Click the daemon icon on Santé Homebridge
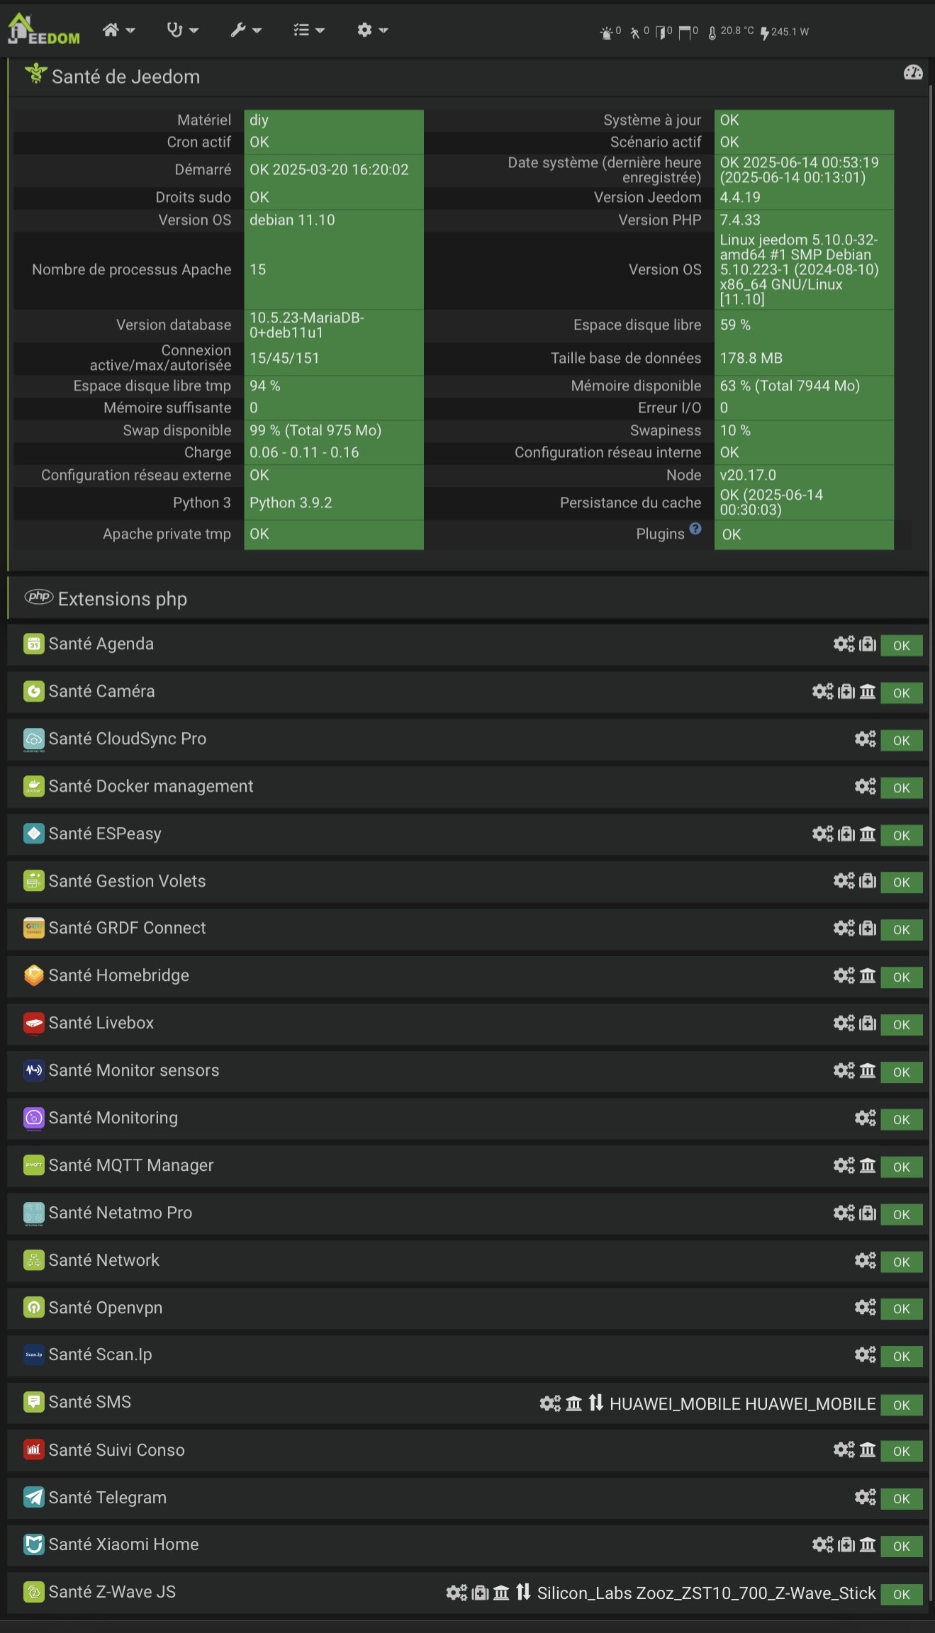Viewport: 935px width, 1633px height. (x=868, y=975)
